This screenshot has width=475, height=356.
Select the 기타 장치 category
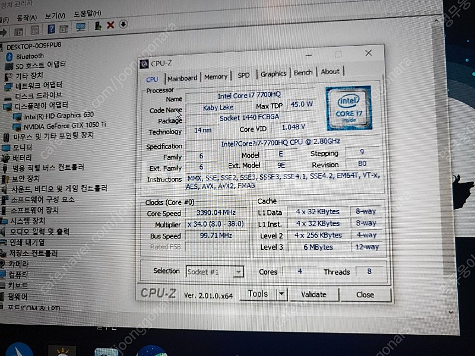29,76
